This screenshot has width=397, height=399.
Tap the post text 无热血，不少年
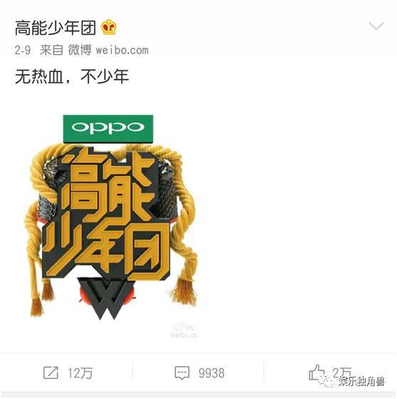pyautogui.click(x=72, y=76)
